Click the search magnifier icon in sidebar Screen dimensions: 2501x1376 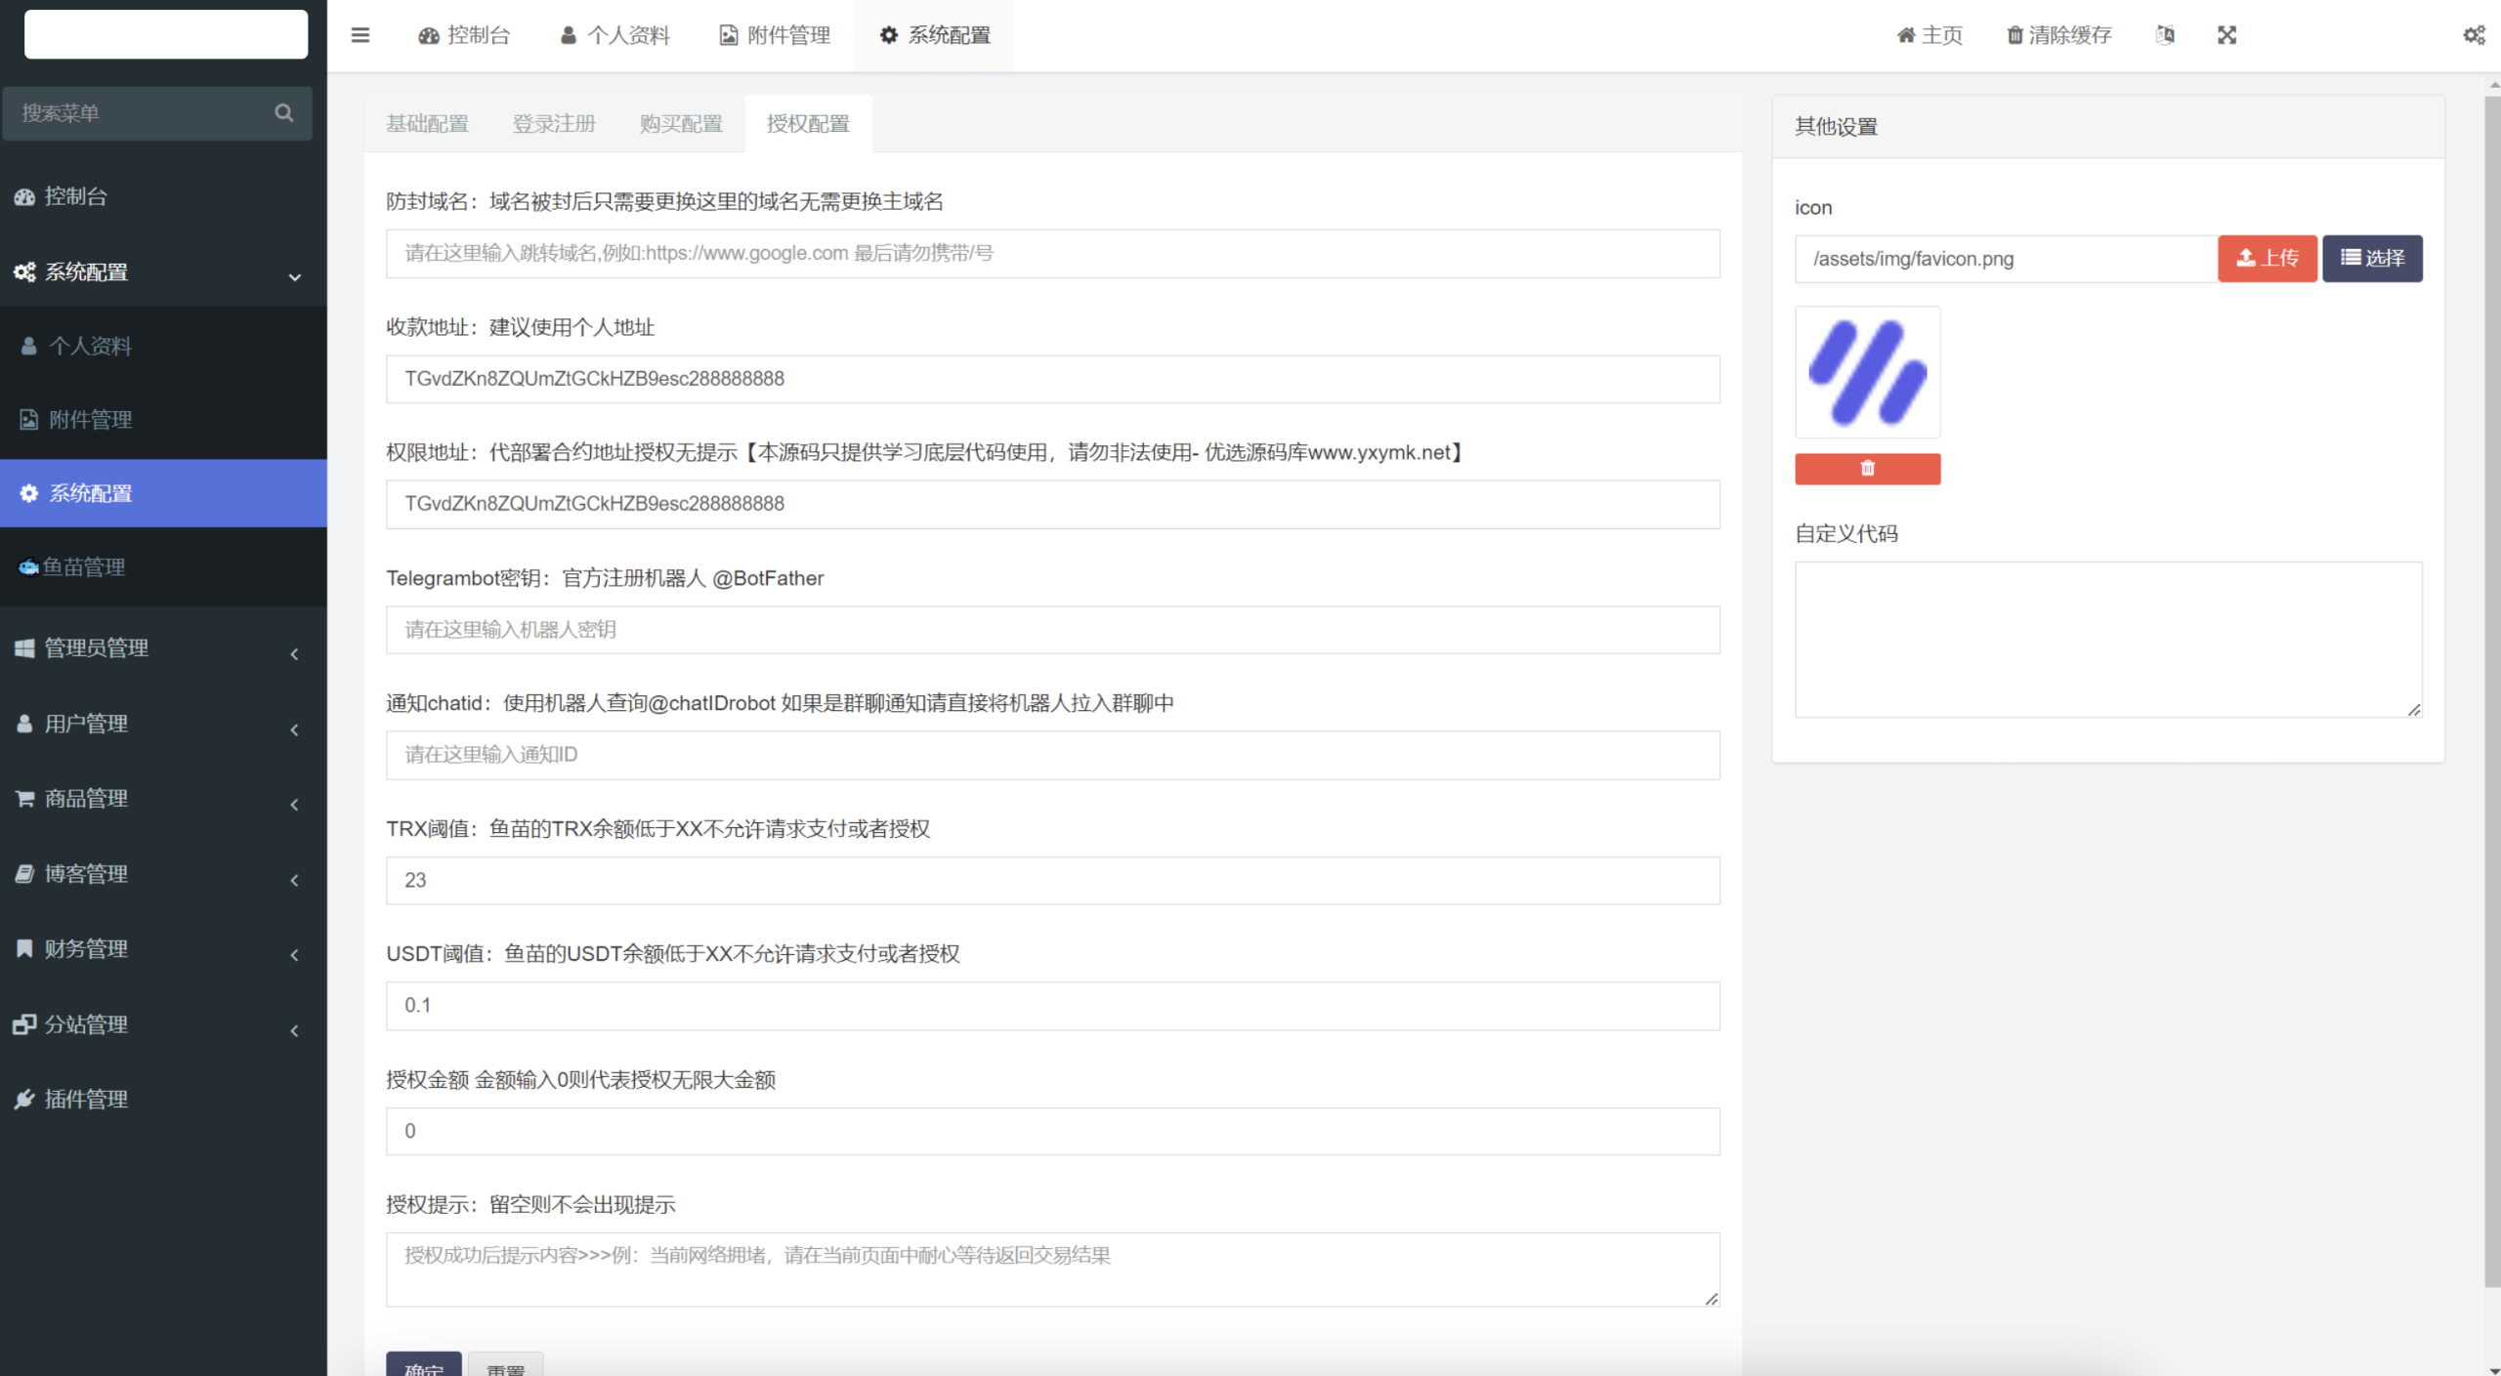(283, 113)
